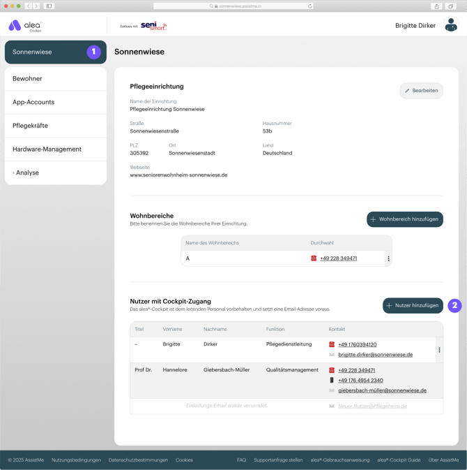This screenshot has width=467, height=470.
Task: Open the Bewohner menu item
Action: (27, 79)
